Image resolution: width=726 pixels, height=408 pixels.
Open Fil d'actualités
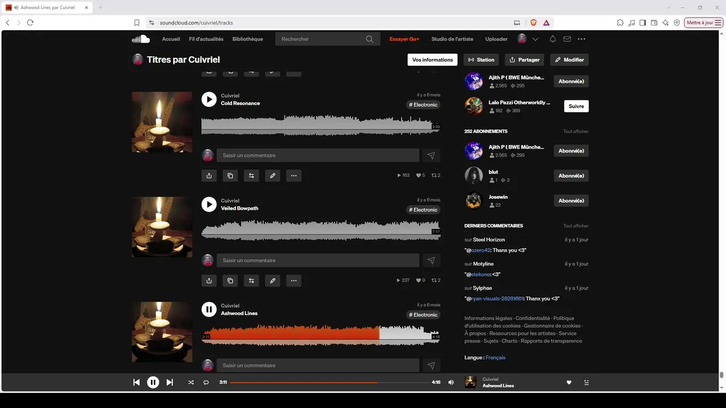pyautogui.click(x=206, y=39)
